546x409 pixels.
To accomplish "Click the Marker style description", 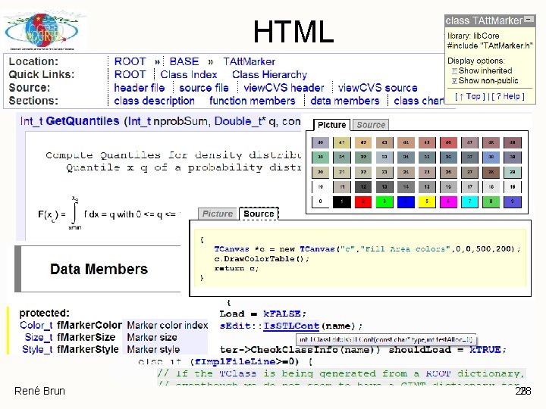I will [x=153, y=349].
